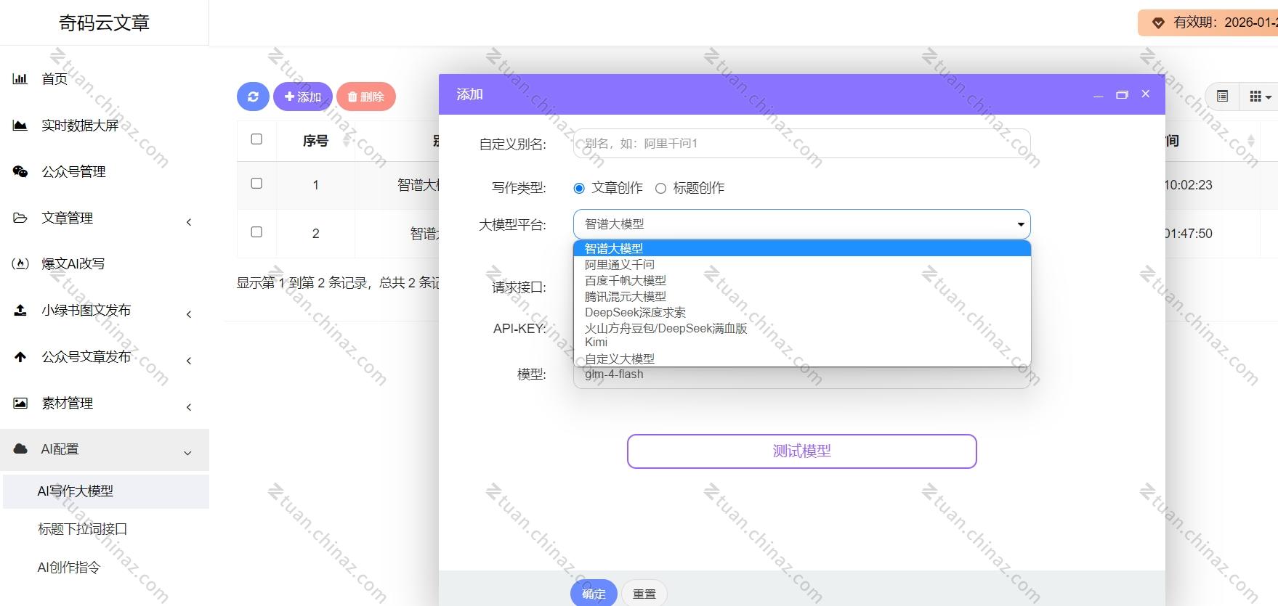Sort by the time column arrows at right

pos(1250,141)
